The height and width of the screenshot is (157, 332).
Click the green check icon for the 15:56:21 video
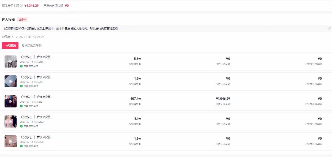click(21, 106)
